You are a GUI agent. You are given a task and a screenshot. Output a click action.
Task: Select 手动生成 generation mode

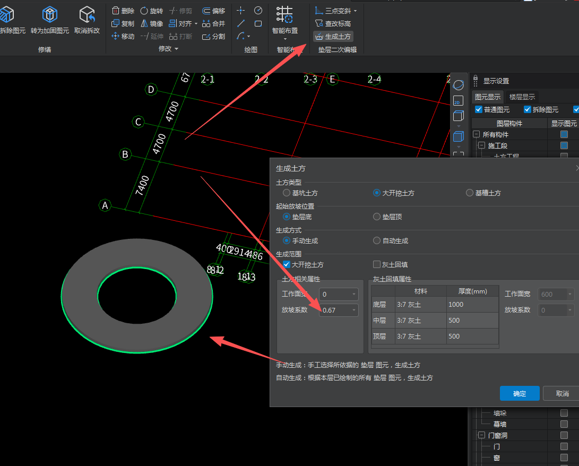click(x=287, y=241)
